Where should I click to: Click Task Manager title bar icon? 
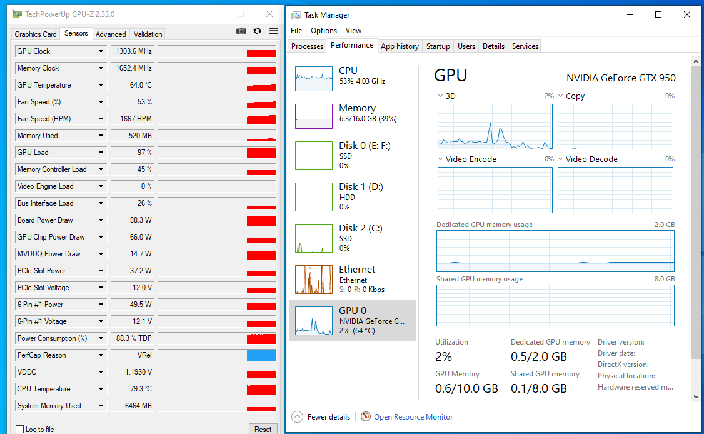point(296,15)
